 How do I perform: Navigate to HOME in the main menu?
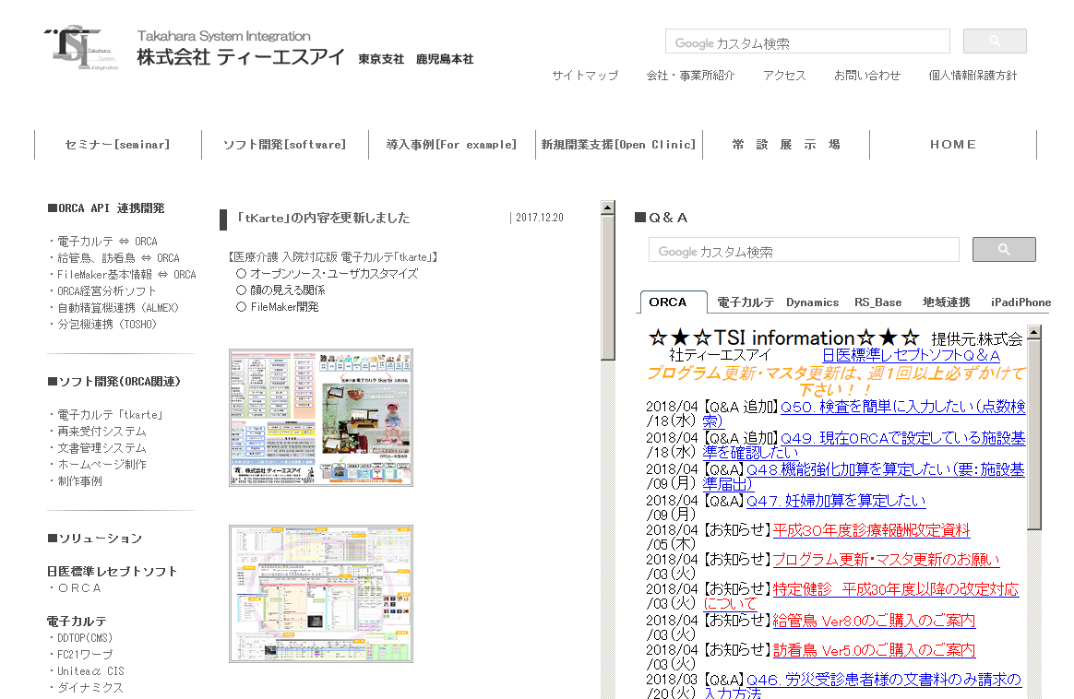(953, 144)
